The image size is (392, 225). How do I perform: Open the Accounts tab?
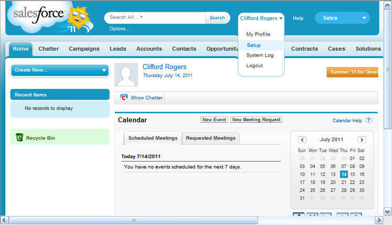pyautogui.click(x=149, y=49)
